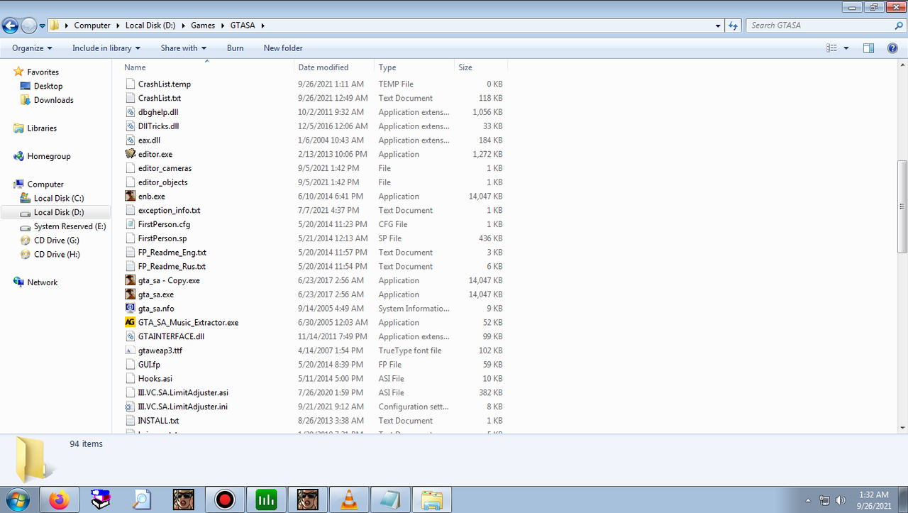Select Desktop in Favorites
The width and height of the screenshot is (908, 513).
click(48, 86)
